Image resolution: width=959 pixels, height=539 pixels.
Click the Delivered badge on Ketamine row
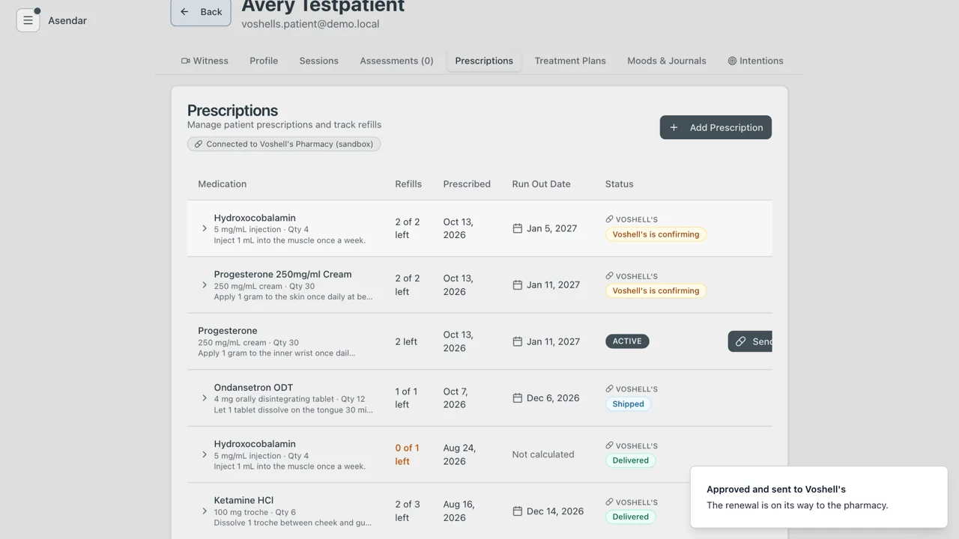click(630, 517)
